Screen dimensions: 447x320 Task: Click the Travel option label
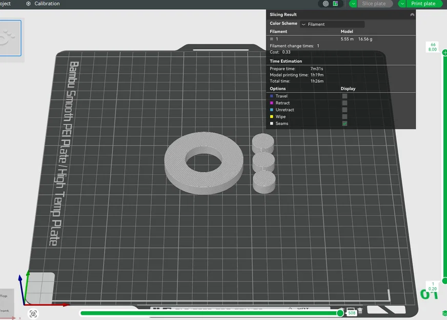[x=281, y=96]
